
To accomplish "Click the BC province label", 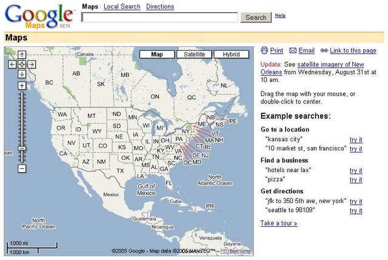I will coord(49,82).
